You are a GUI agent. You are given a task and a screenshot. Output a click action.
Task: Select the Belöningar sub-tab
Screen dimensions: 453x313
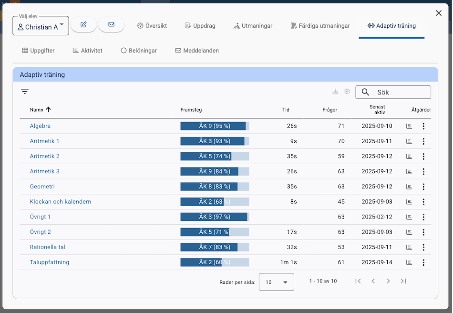click(139, 51)
